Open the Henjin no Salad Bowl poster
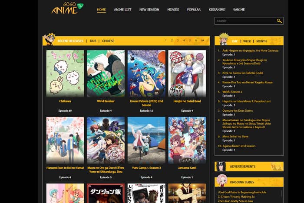304x203 pixels. click(x=187, y=73)
